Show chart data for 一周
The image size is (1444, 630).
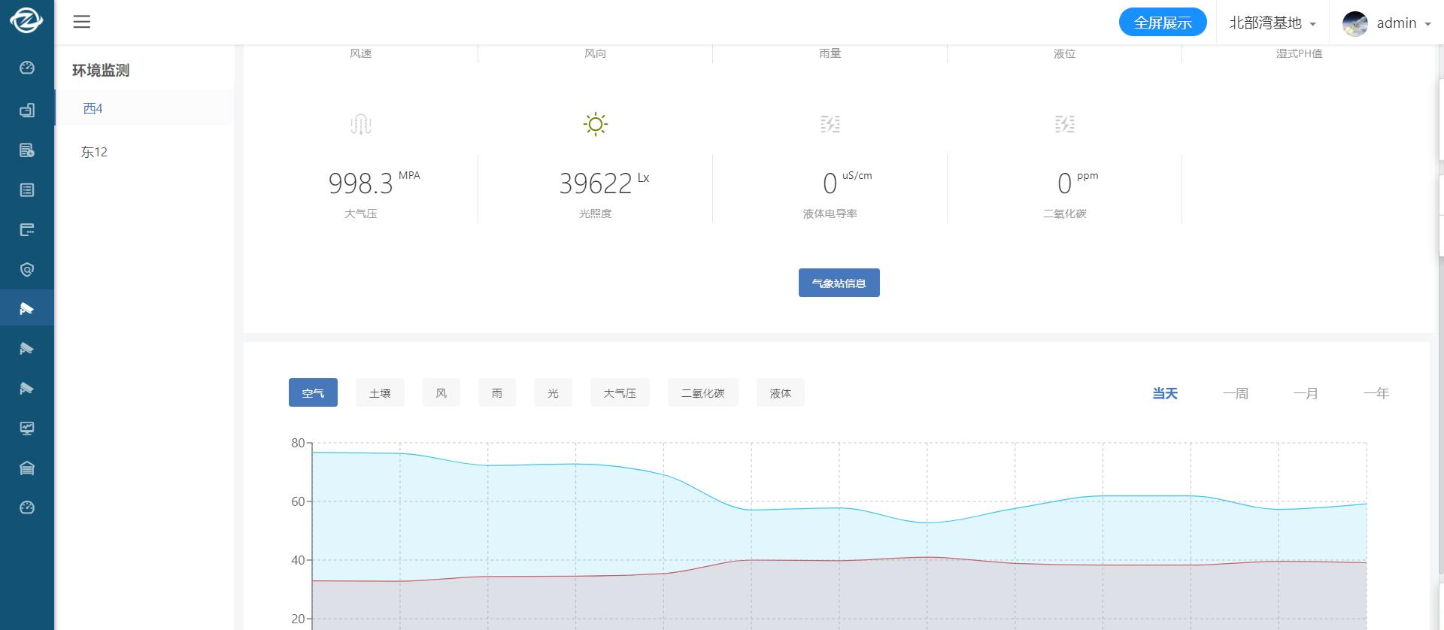click(1235, 393)
